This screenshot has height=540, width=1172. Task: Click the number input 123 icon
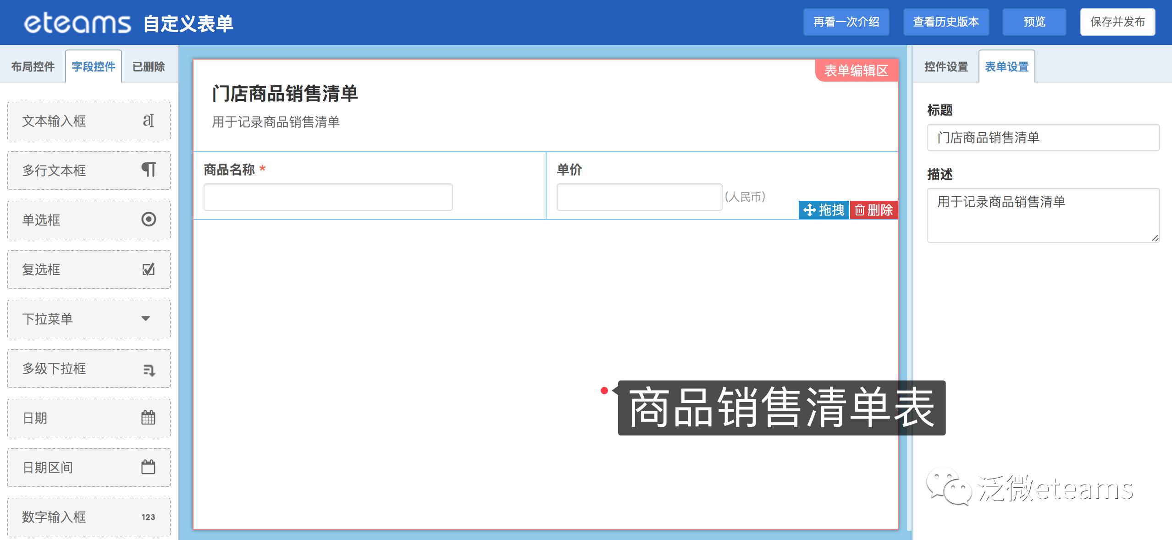[x=148, y=517]
